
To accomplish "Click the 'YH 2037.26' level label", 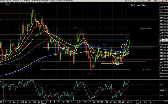I will point(154,46).
